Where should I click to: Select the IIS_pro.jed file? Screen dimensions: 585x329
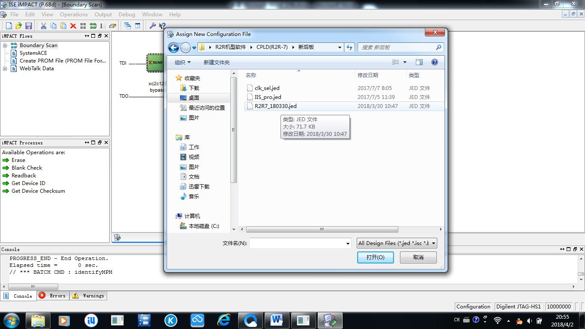click(268, 97)
